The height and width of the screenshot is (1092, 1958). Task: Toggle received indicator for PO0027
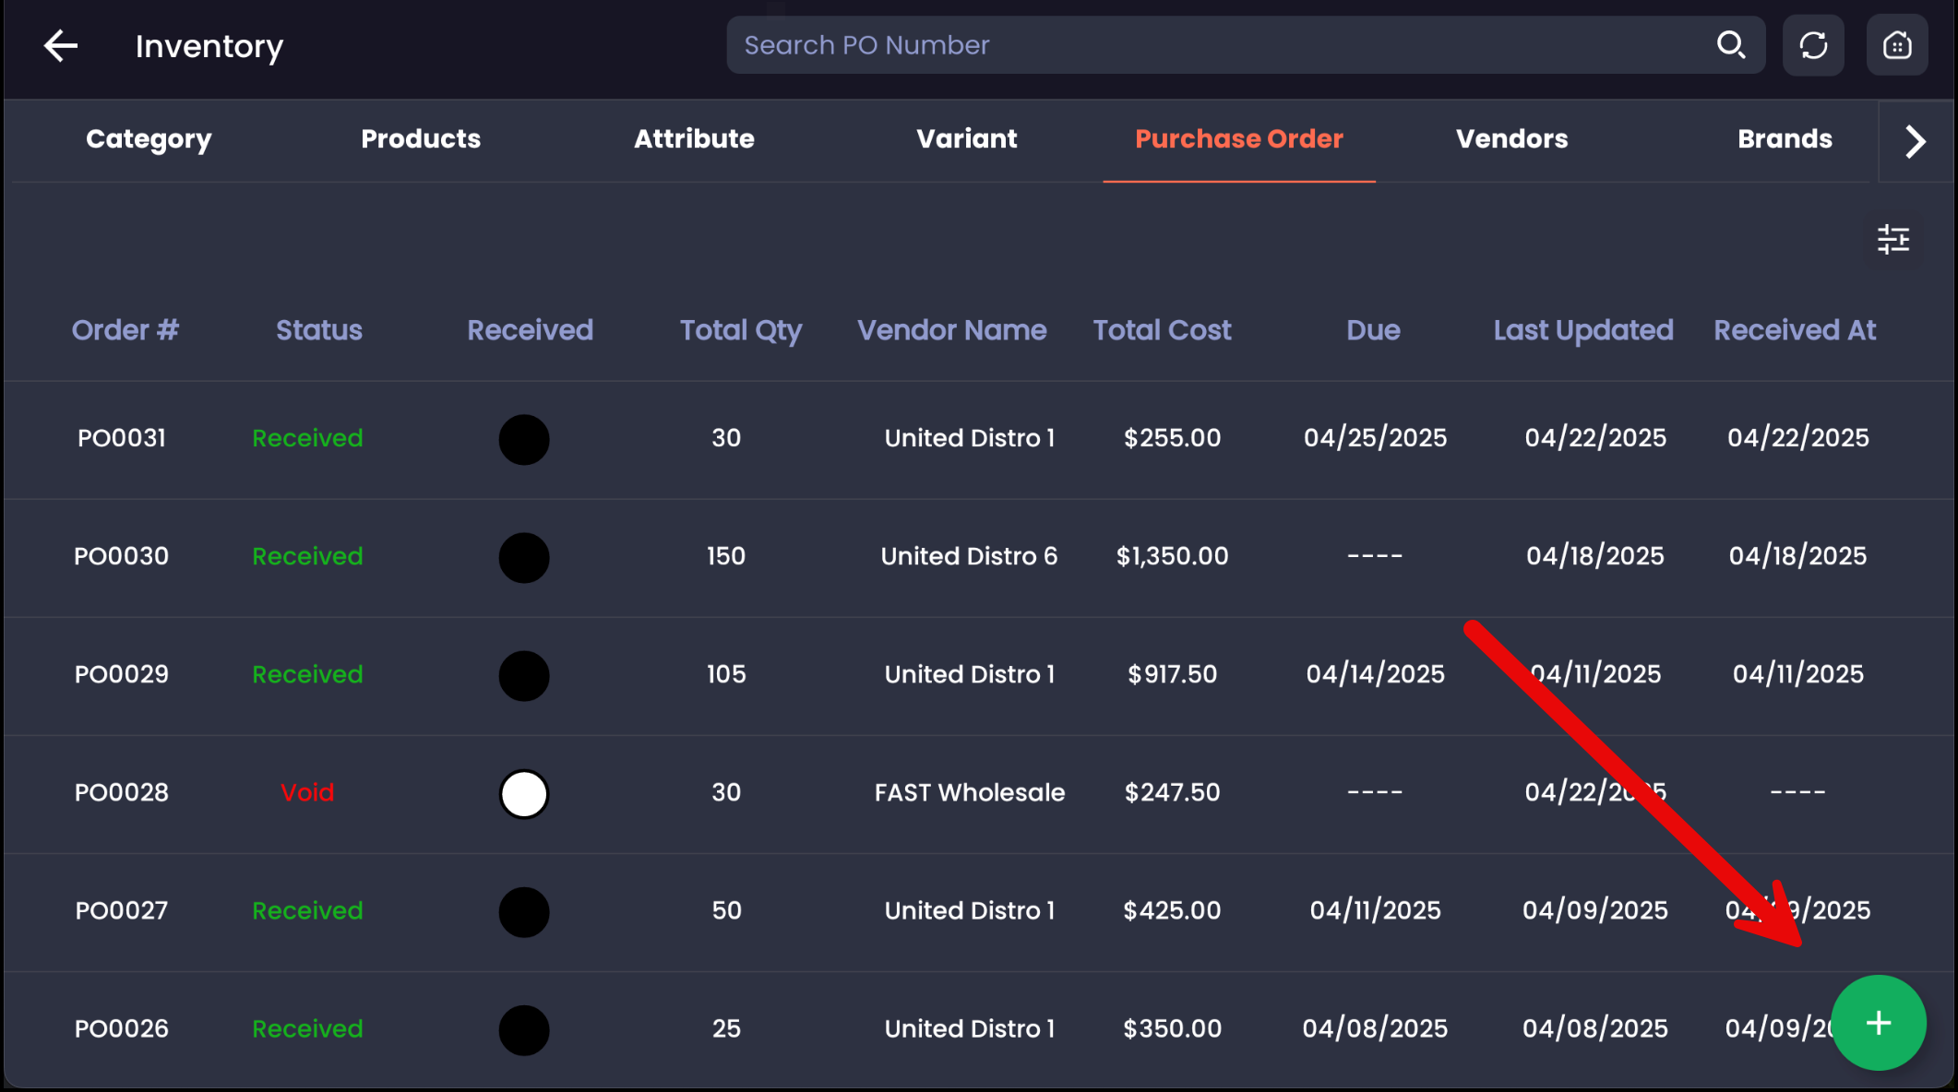(x=524, y=911)
